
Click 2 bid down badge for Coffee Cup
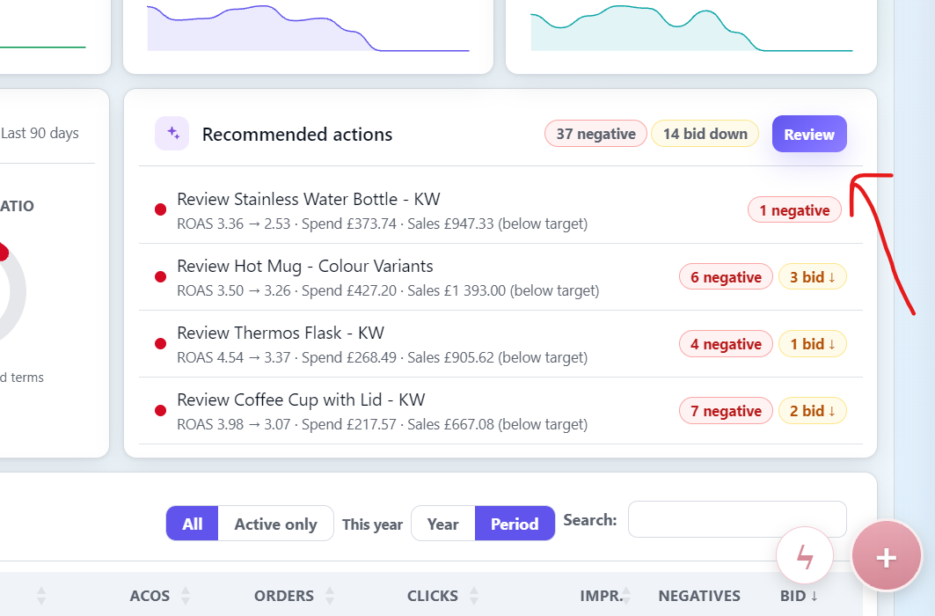tap(812, 410)
